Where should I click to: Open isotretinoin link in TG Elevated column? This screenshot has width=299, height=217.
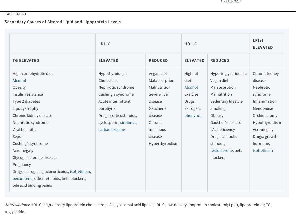80,172
